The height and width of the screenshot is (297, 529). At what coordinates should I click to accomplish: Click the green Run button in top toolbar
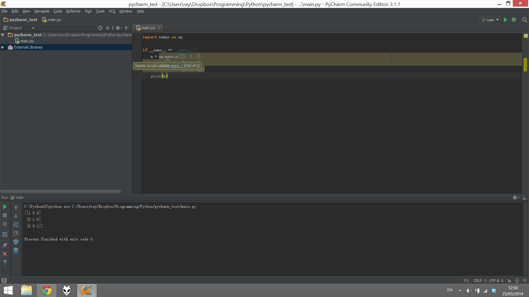click(505, 20)
